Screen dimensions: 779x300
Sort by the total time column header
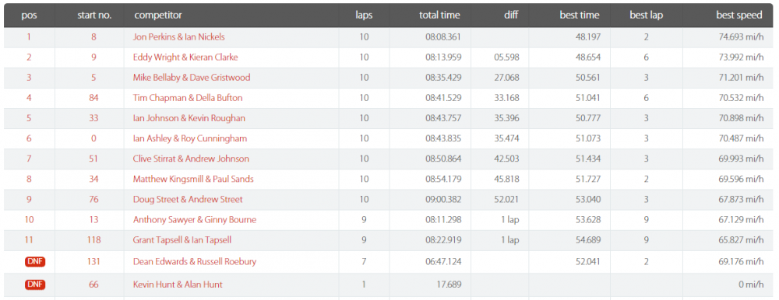[439, 16]
